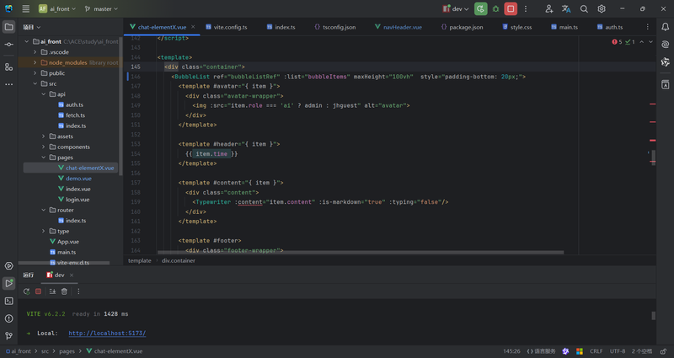This screenshot has height=358, width=674.
Task: Stop dev in the Run panel toolbar
Action: pyautogui.click(x=38, y=291)
